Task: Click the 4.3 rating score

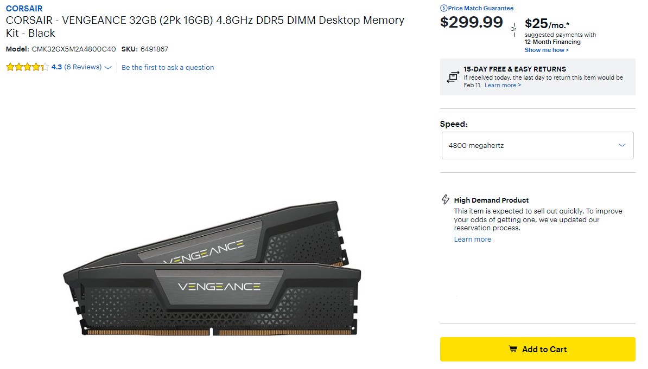Action: coord(56,67)
